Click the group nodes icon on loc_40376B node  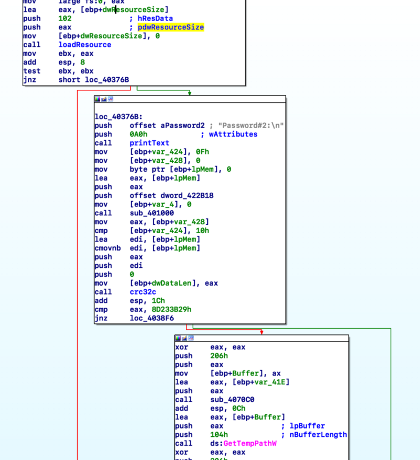(111, 99)
